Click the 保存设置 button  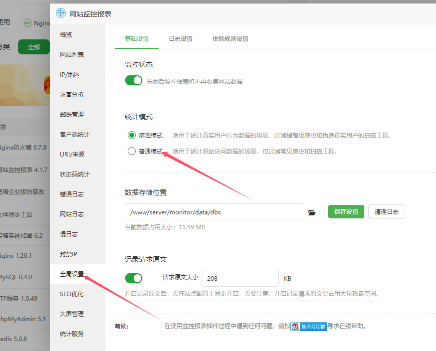tap(346, 212)
